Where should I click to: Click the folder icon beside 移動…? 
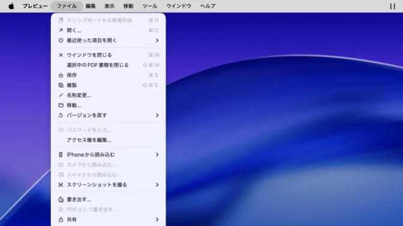coord(61,105)
